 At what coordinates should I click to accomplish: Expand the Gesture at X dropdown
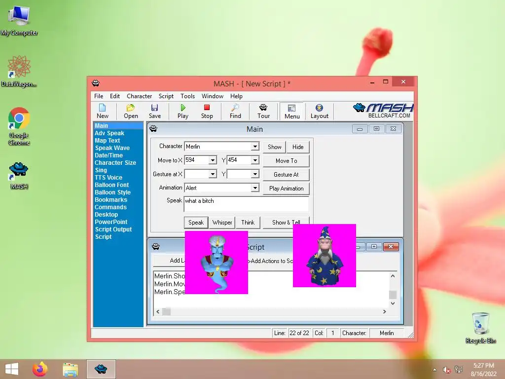(x=213, y=174)
